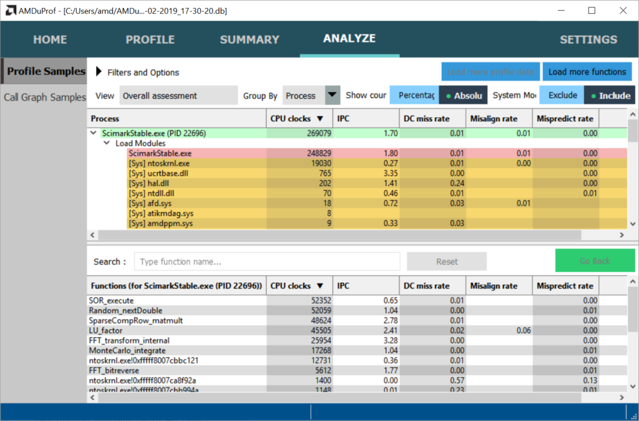Collapse the ScimarkStable.exe (PID 22696) process node
The image size is (639, 421).
tap(94, 133)
